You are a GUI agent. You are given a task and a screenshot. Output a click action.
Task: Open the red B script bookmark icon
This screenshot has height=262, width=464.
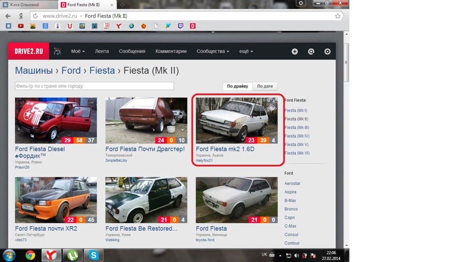tap(107, 26)
